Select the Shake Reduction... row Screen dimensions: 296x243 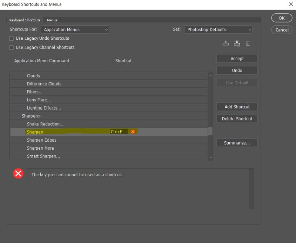point(108,124)
